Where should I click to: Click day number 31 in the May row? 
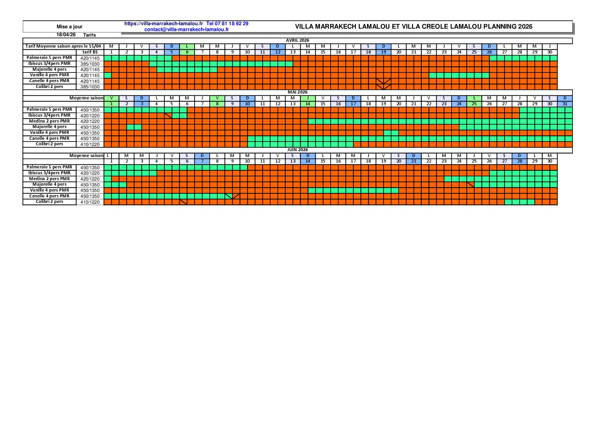coord(565,104)
